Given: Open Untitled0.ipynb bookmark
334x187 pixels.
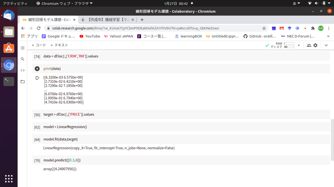Looking at the screenshot, I should coord(222,36).
